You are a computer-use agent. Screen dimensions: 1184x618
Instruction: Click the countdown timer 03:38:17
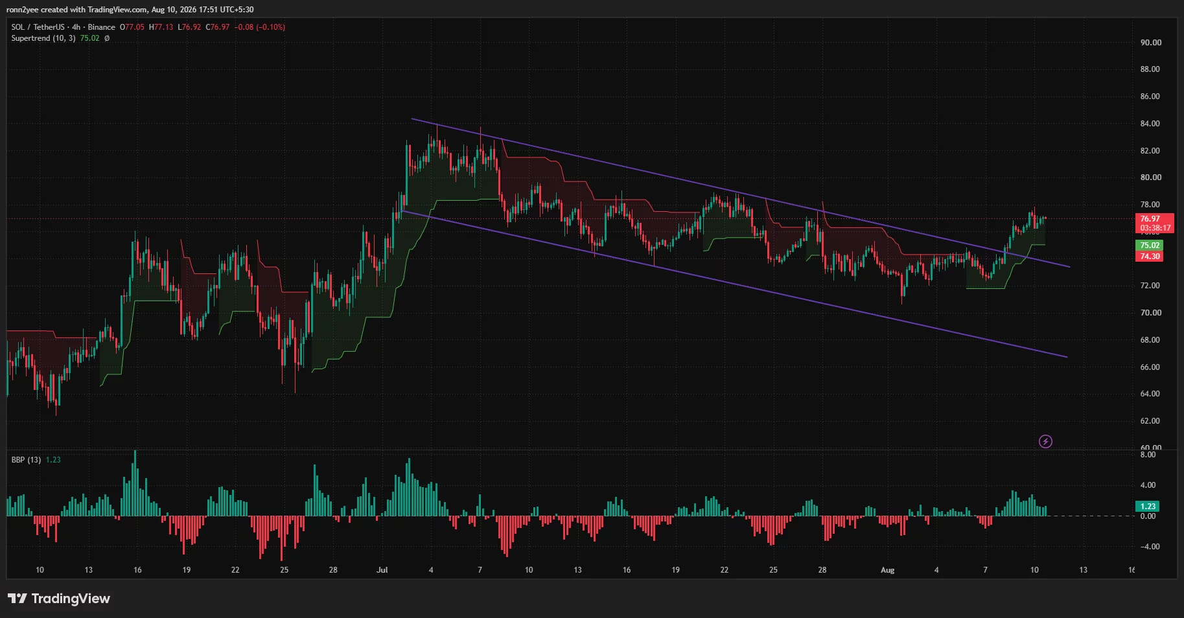(1155, 228)
